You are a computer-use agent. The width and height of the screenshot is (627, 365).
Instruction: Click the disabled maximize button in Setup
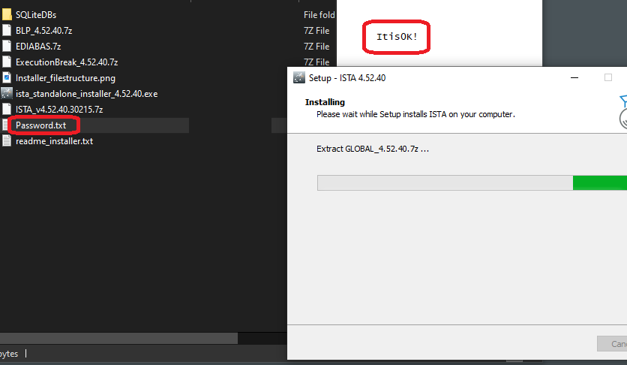click(608, 77)
